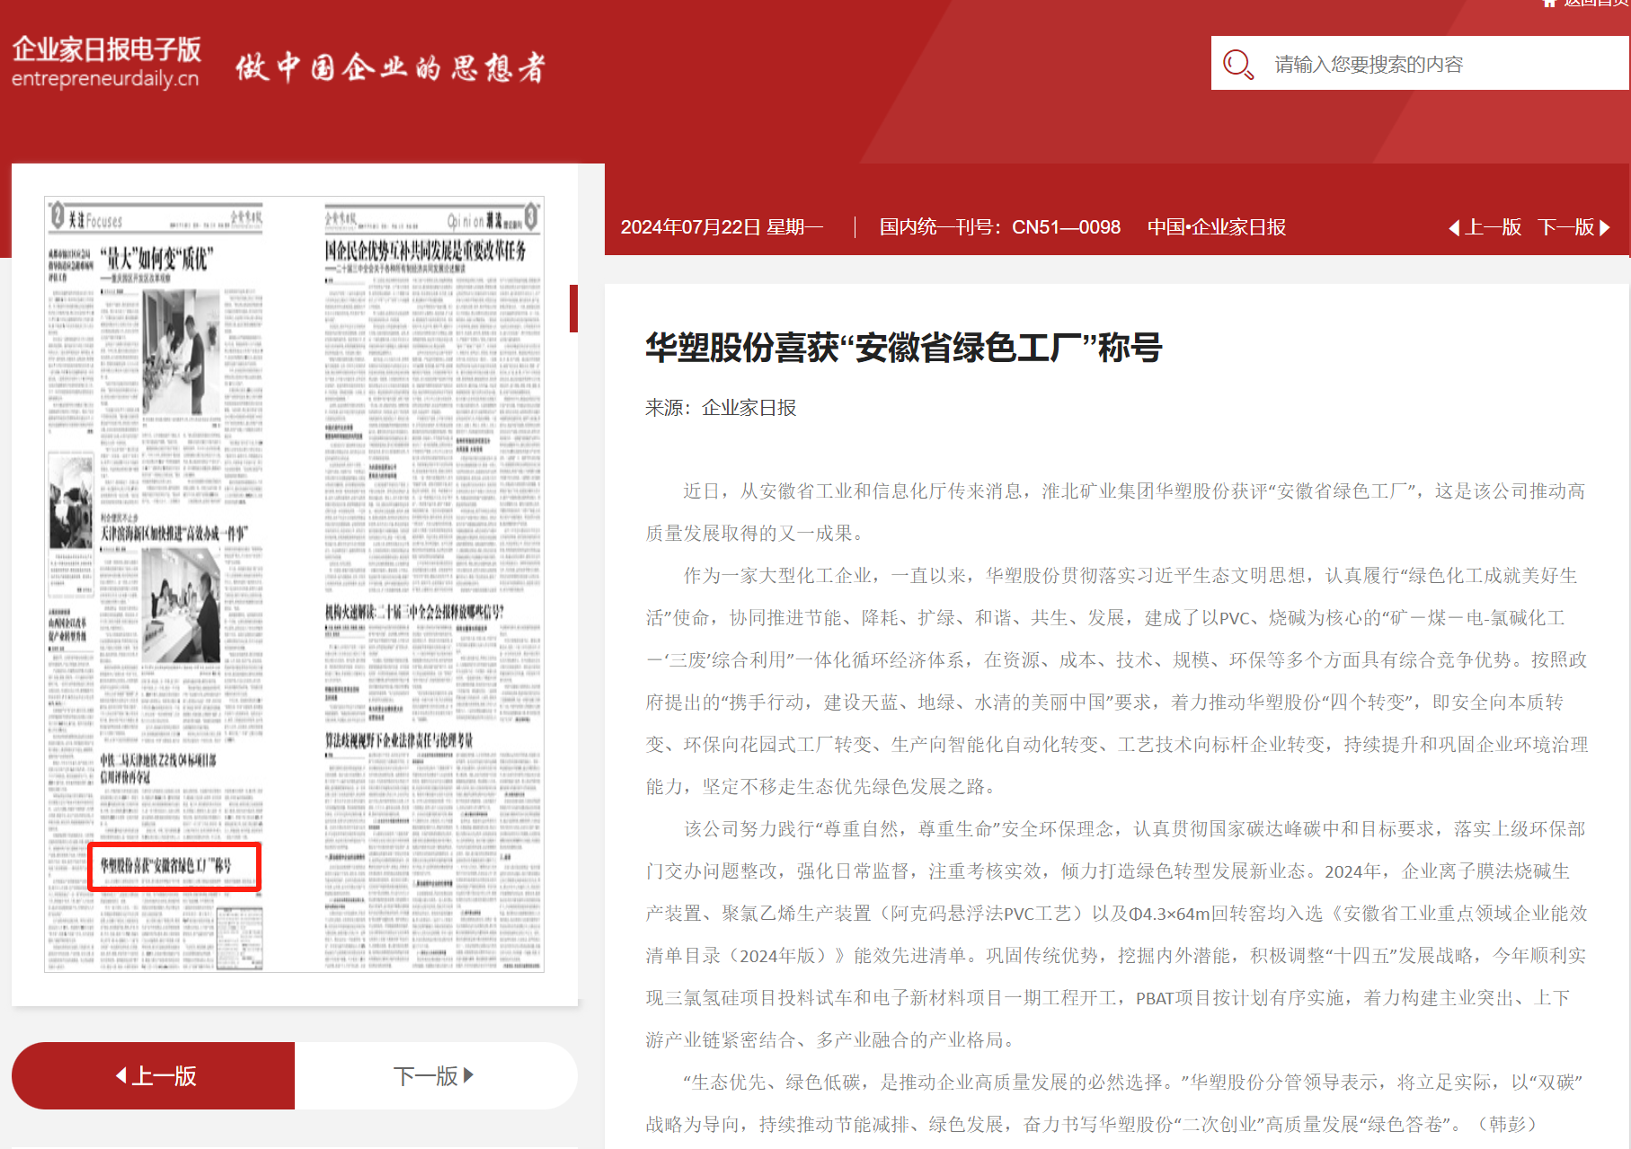Viewport: 1631px width, 1149px height.
Task: Go to next page via white 下一版 button
Action: coord(435,1075)
